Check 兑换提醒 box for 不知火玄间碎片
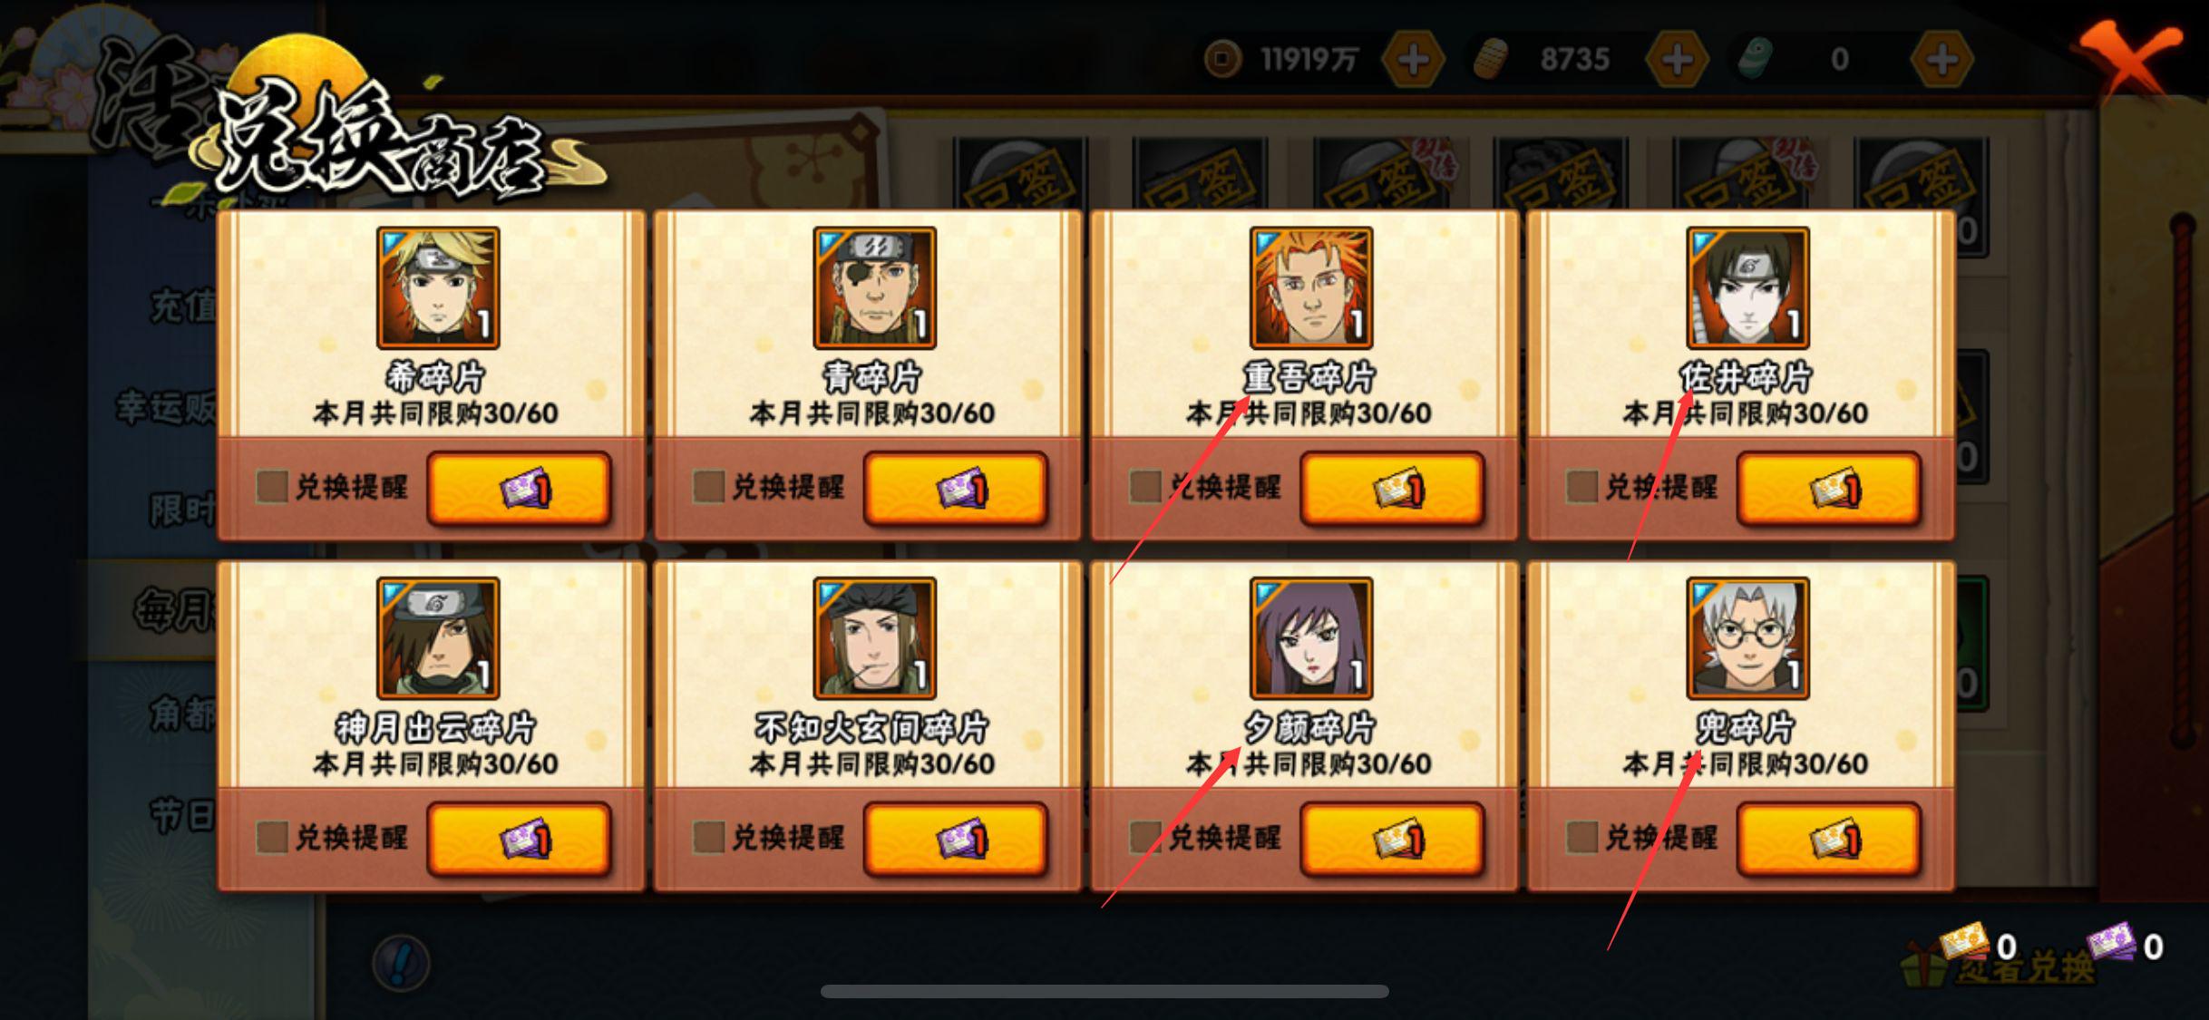2209x1020 pixels. coord(708,837)
